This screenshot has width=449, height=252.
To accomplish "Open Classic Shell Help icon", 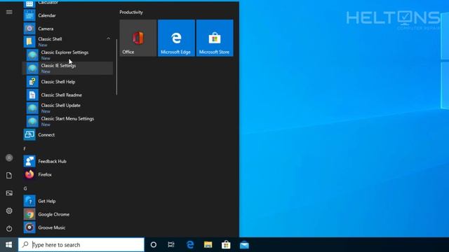I will pos(32,82).
